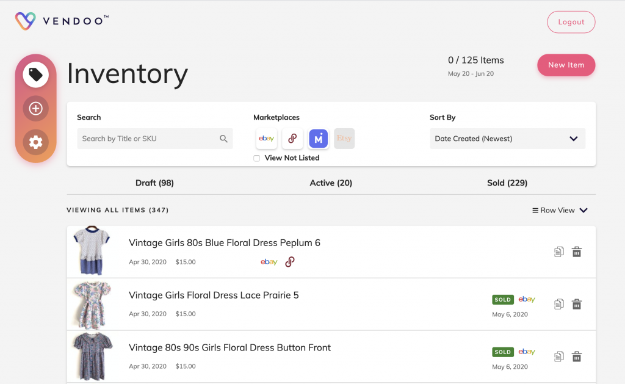The height and width of the screenshot is (384, 625).
Task: Filter by Etsy marketplace icon
Action: tap(344, 139)
